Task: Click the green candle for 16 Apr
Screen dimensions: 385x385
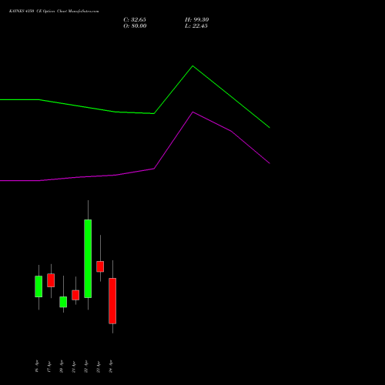Action: tap(38, 286)
